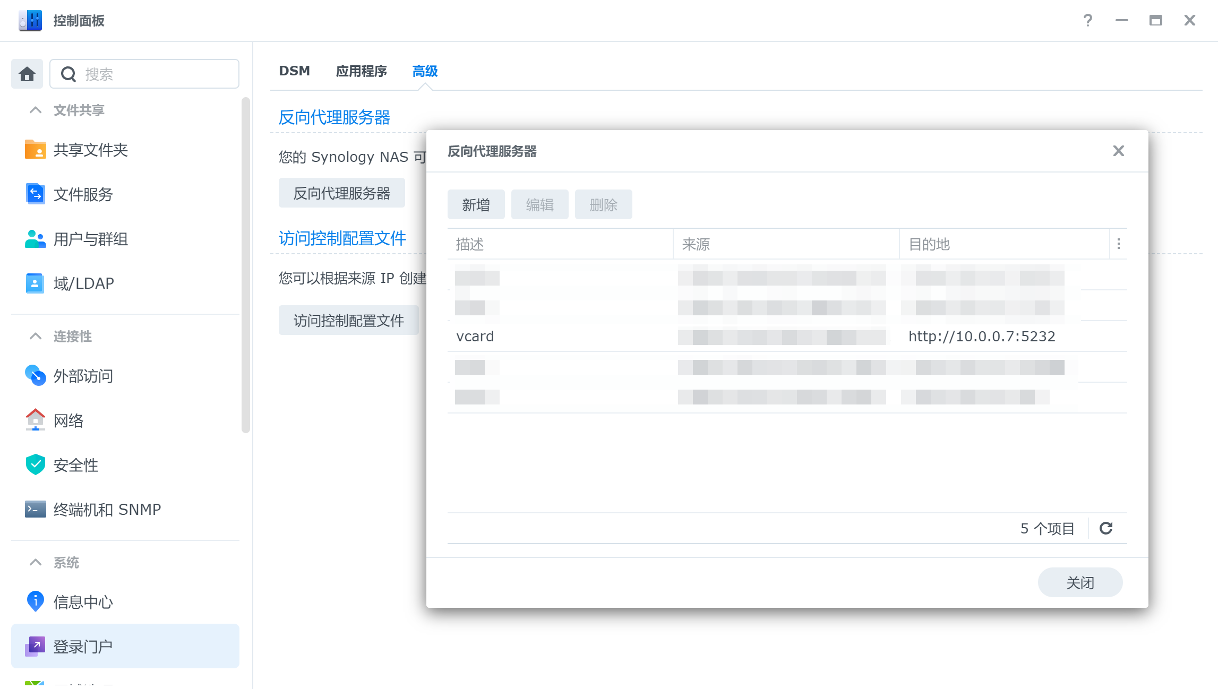Viewport: 1218px width, 689px height.
Task: Click the Close (关闭) button
Action: click(x=1080, y=582)
